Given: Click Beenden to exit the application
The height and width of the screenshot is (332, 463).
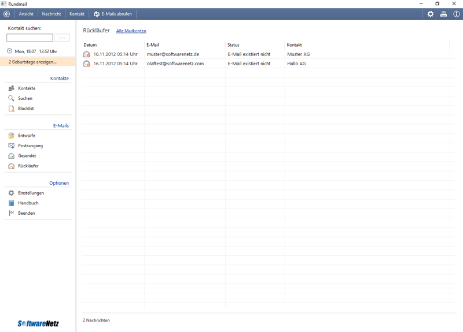Looking at the screenshot, I should 26,213.
